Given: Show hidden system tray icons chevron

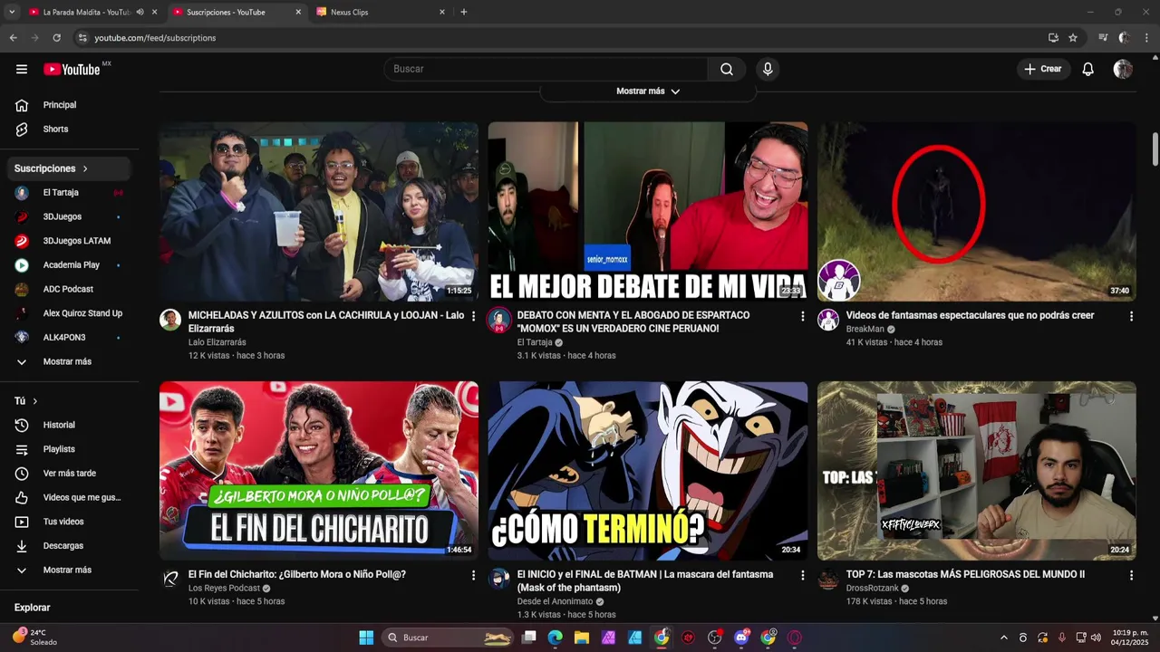Looking at the screenshot, I should [1003, 638].
